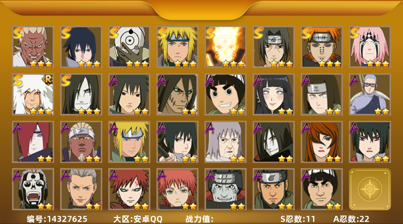Click the golden compass emblem tile
The height and width of the screenshot is (224, 403).
[370, 189]
